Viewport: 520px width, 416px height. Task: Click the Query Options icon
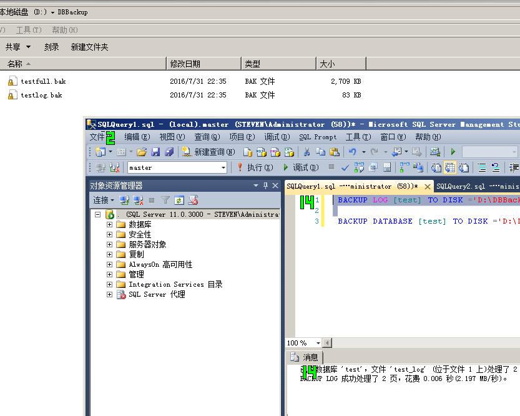pyautogui.click(x=373, y=167)
